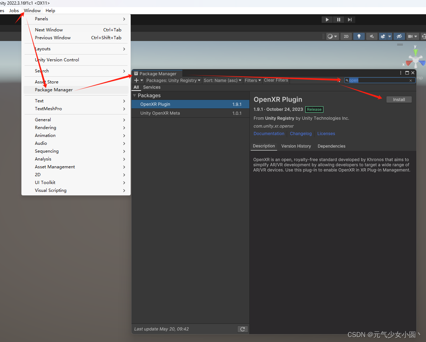Open Package Manager three-dot options menu
Screen dimensions: 426x342
400,73
